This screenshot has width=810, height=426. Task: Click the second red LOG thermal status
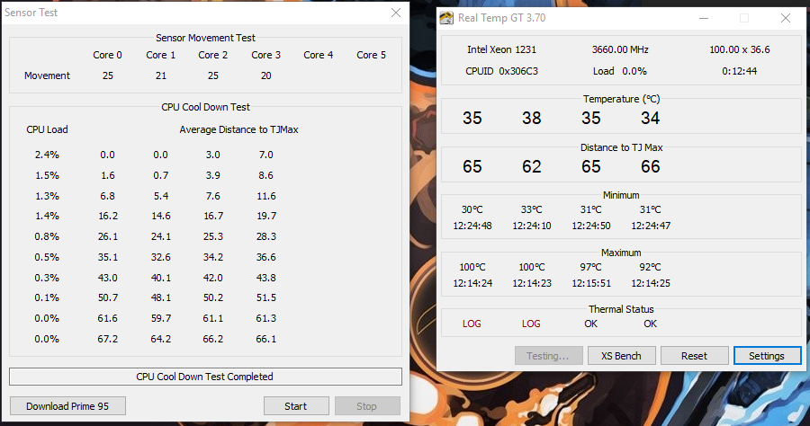pyautogui.click(x=531, y=324)
